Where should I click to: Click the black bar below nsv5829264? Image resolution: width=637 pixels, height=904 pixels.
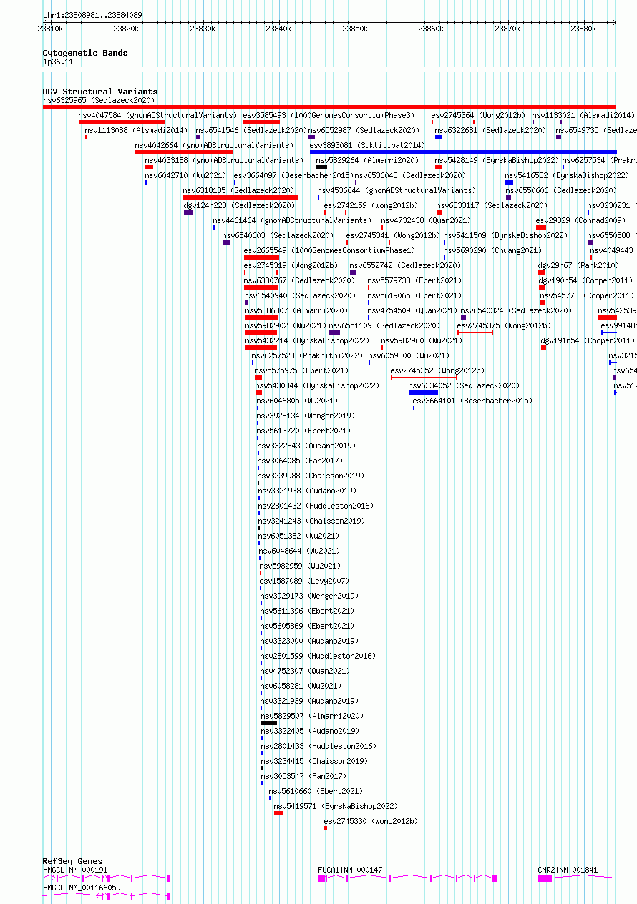pyautogui.click(x=322, y=167)
